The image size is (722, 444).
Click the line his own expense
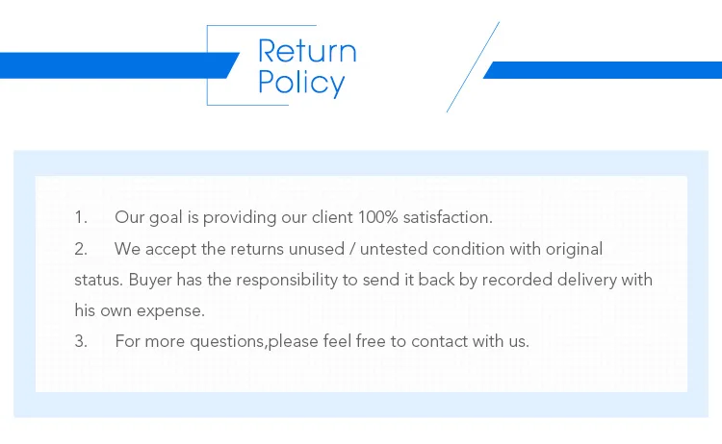point(140,310)
